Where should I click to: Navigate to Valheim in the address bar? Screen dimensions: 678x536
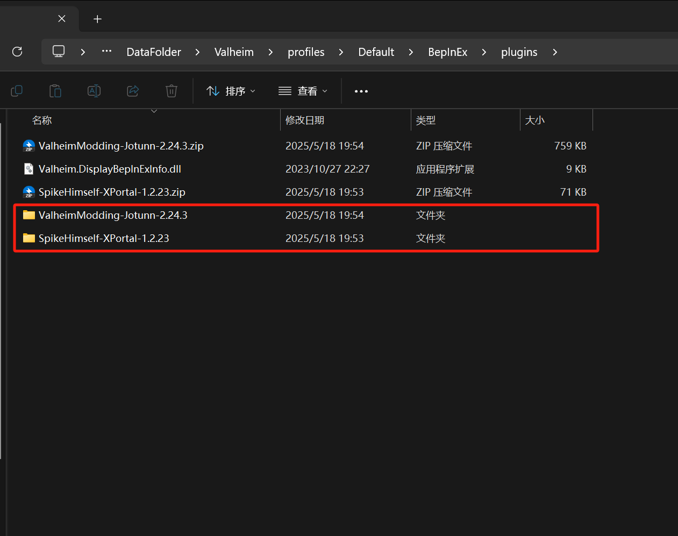234,52
